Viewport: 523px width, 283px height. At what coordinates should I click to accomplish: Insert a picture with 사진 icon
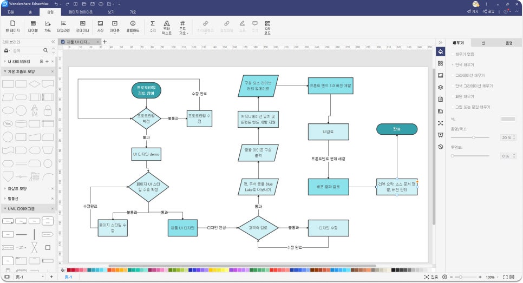tap(100, 27)
